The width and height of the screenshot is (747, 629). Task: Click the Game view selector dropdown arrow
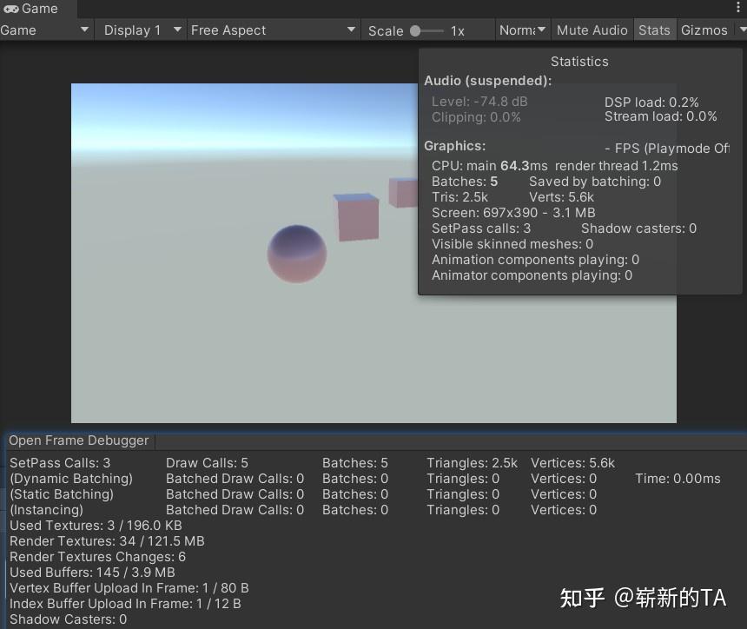click(x=83, y=30)
